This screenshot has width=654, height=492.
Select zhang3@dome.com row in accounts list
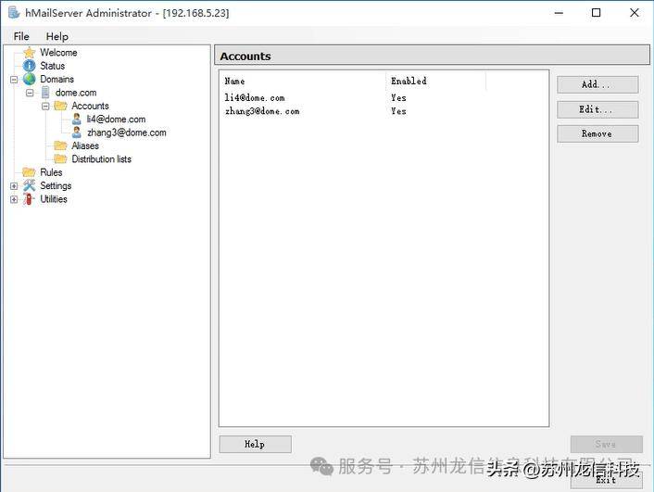pos(384,111)
